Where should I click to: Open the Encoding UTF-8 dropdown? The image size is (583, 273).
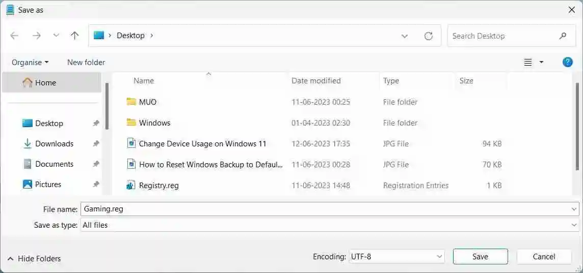(x=396, y=256)
